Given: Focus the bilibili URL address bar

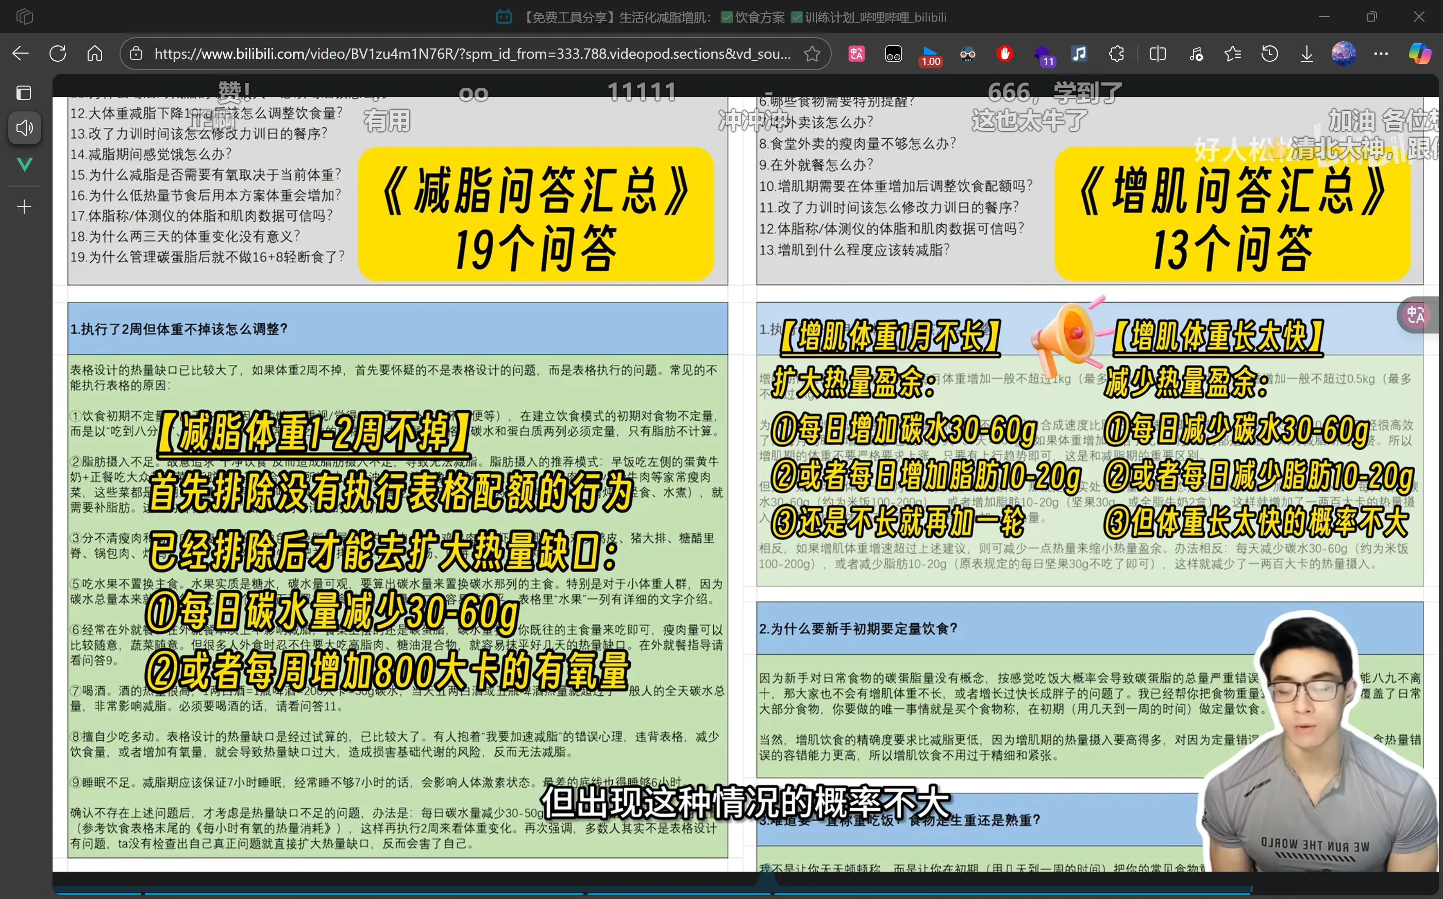Looking at the screenshot, I should [472, 54].
